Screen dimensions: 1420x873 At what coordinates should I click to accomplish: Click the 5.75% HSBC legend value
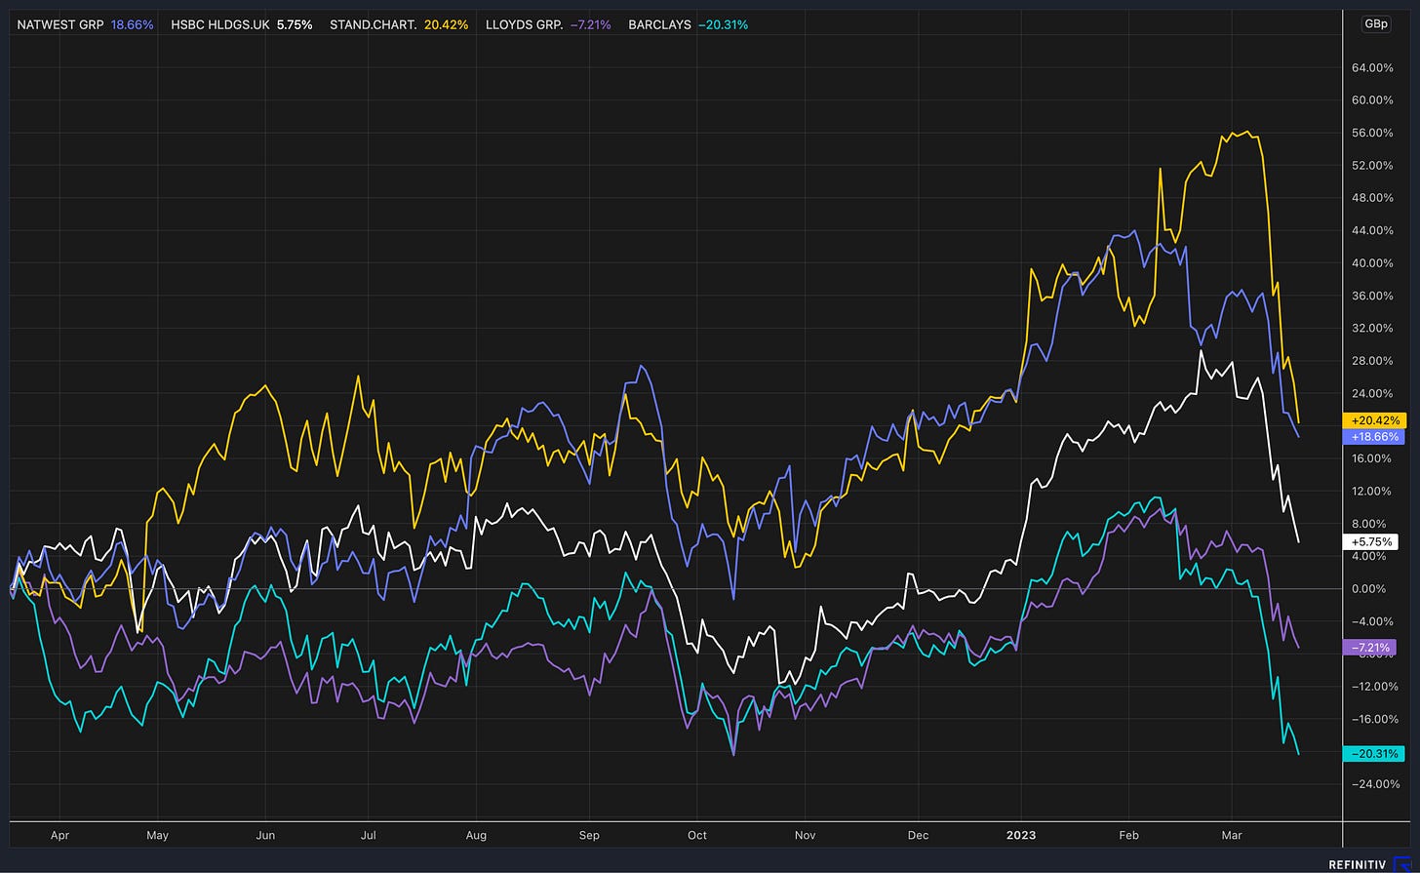tap(296, 24)
